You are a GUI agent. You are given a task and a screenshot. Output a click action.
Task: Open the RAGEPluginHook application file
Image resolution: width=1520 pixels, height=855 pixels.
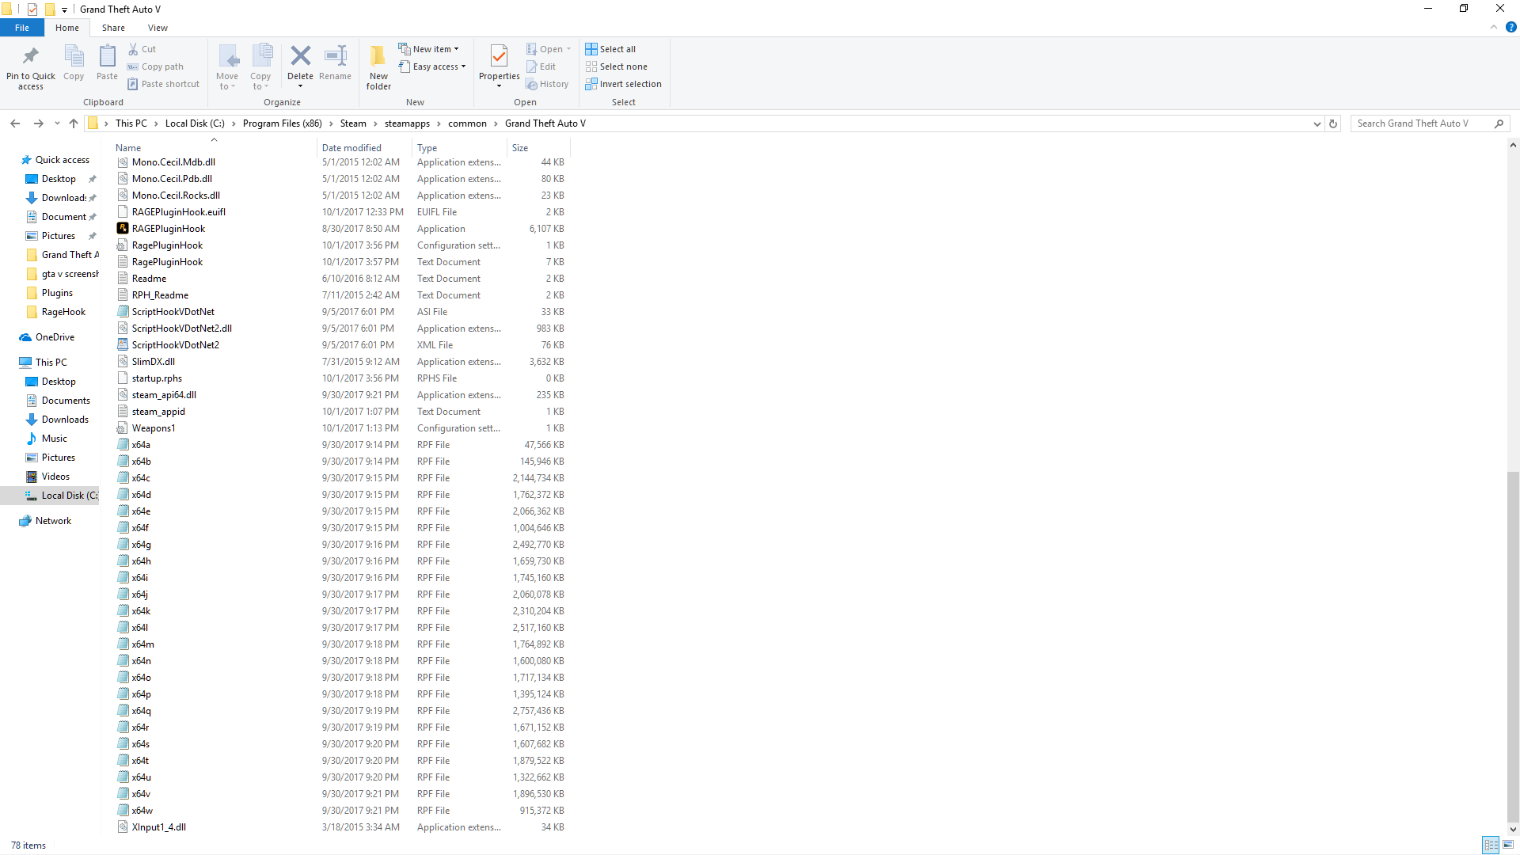point(169,229)
